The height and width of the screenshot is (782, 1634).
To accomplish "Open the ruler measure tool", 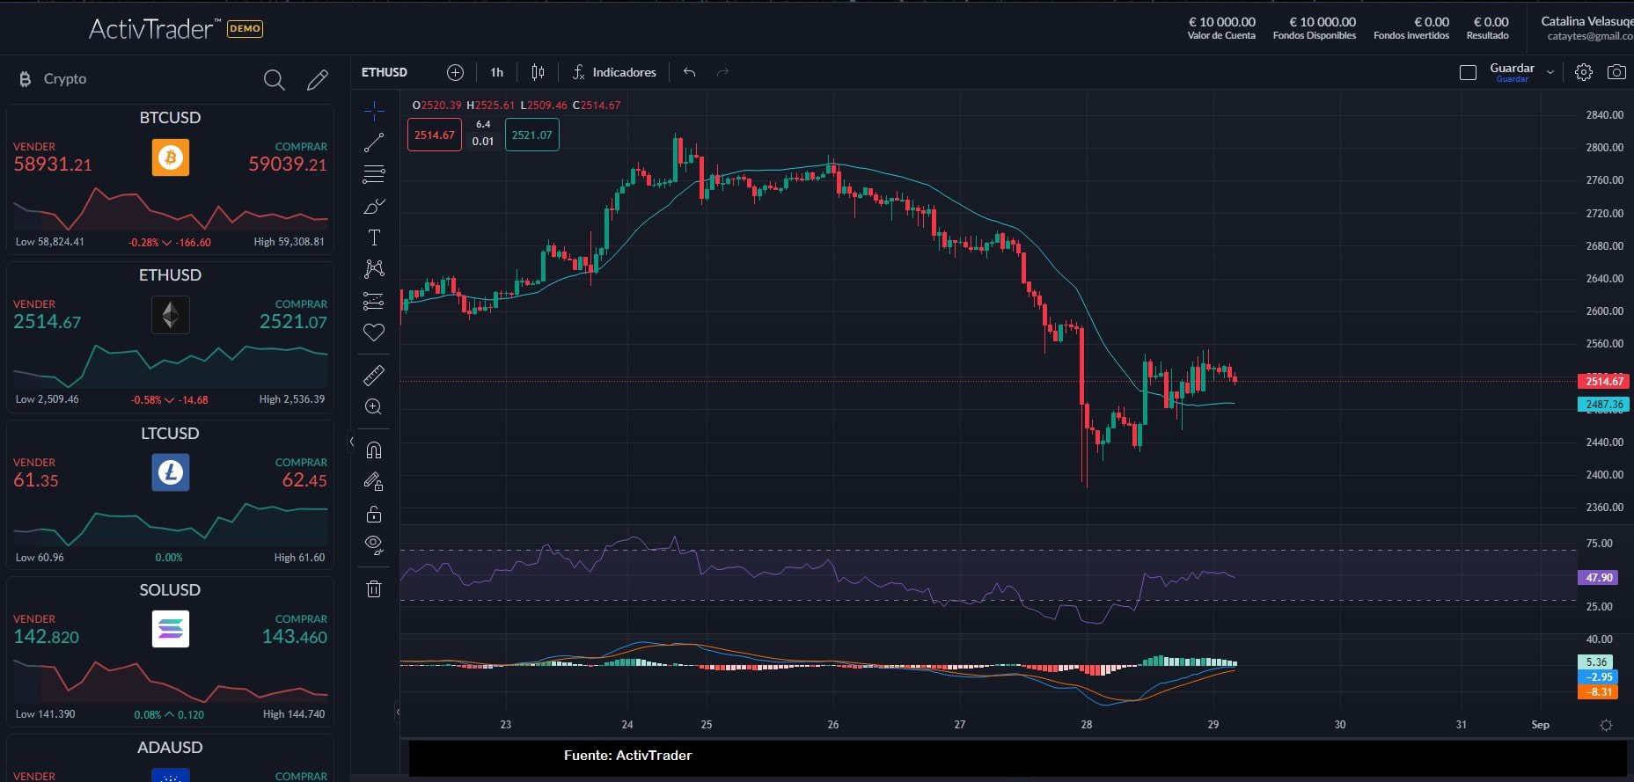I will [374, 376].
